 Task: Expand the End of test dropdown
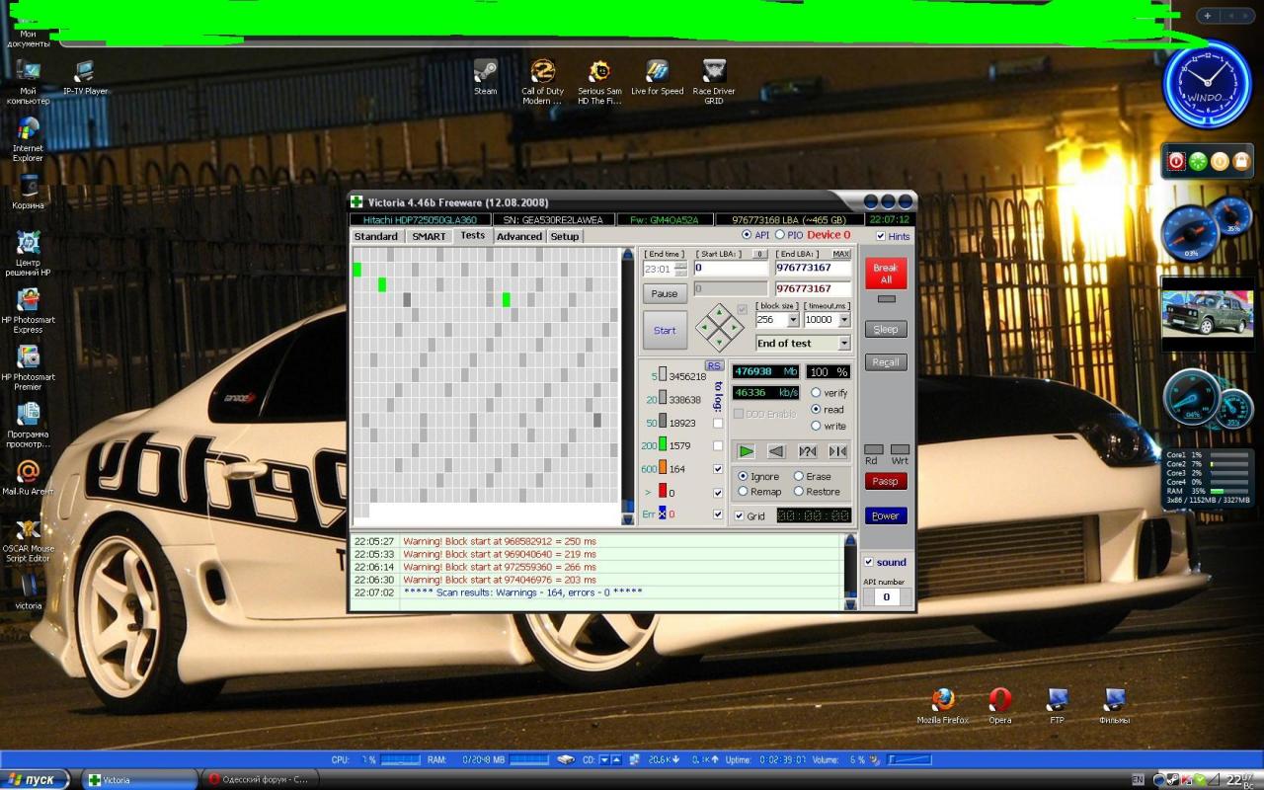click(x=843, y=344)
